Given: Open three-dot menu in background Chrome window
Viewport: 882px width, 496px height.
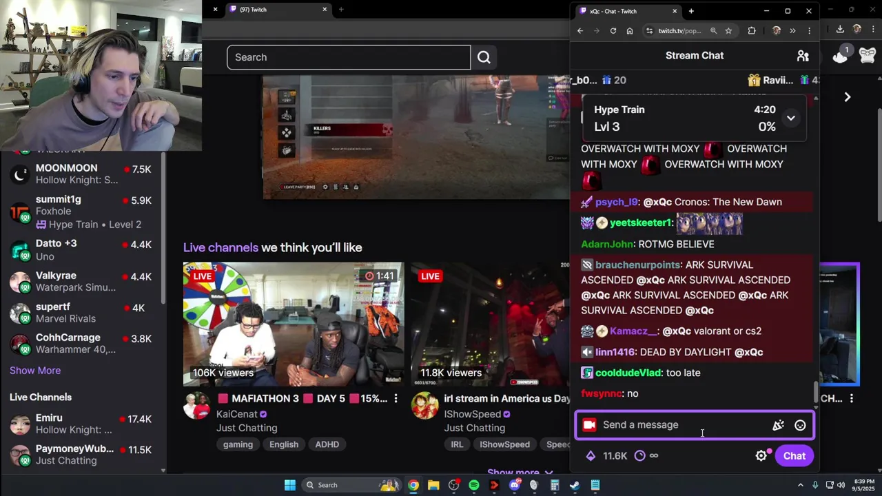Looking at the screenshot, I should click(x=873, y=29).
